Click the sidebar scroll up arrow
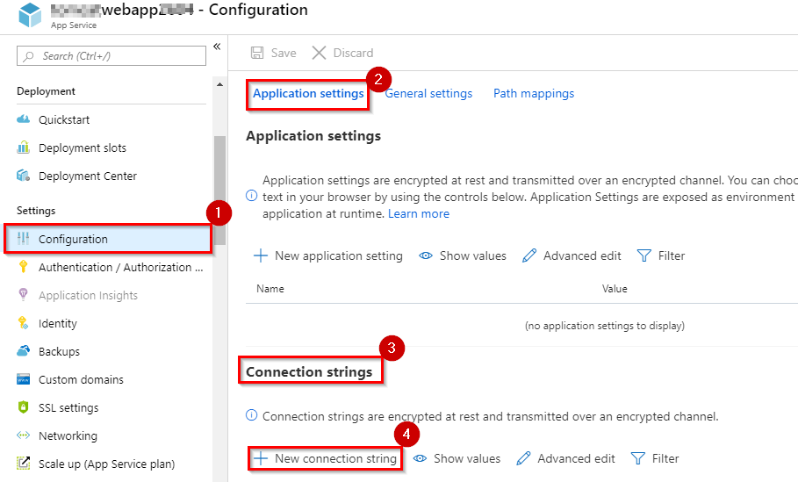798x482 pixels. [219, 84]
